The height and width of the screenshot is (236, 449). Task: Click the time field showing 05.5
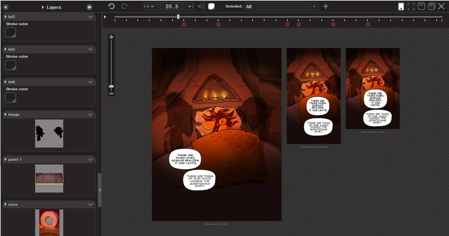click(x=172, y=6)
